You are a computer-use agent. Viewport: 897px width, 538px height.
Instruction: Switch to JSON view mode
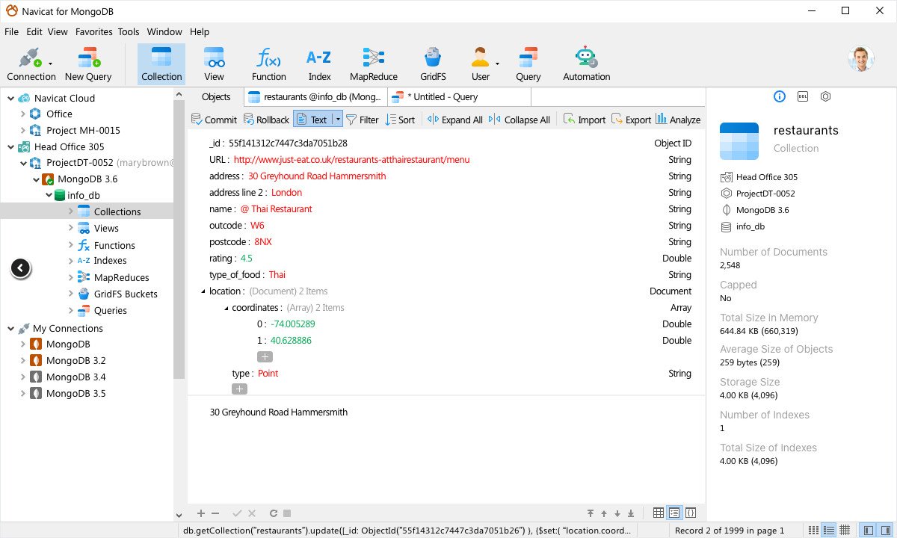pos(691,513)
